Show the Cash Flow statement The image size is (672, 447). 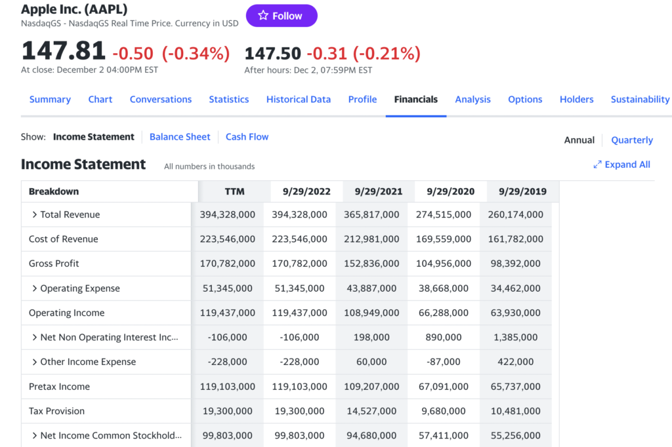click(247, 137)
